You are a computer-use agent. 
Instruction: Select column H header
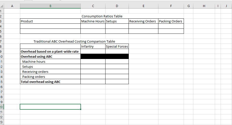pos(204,6)
